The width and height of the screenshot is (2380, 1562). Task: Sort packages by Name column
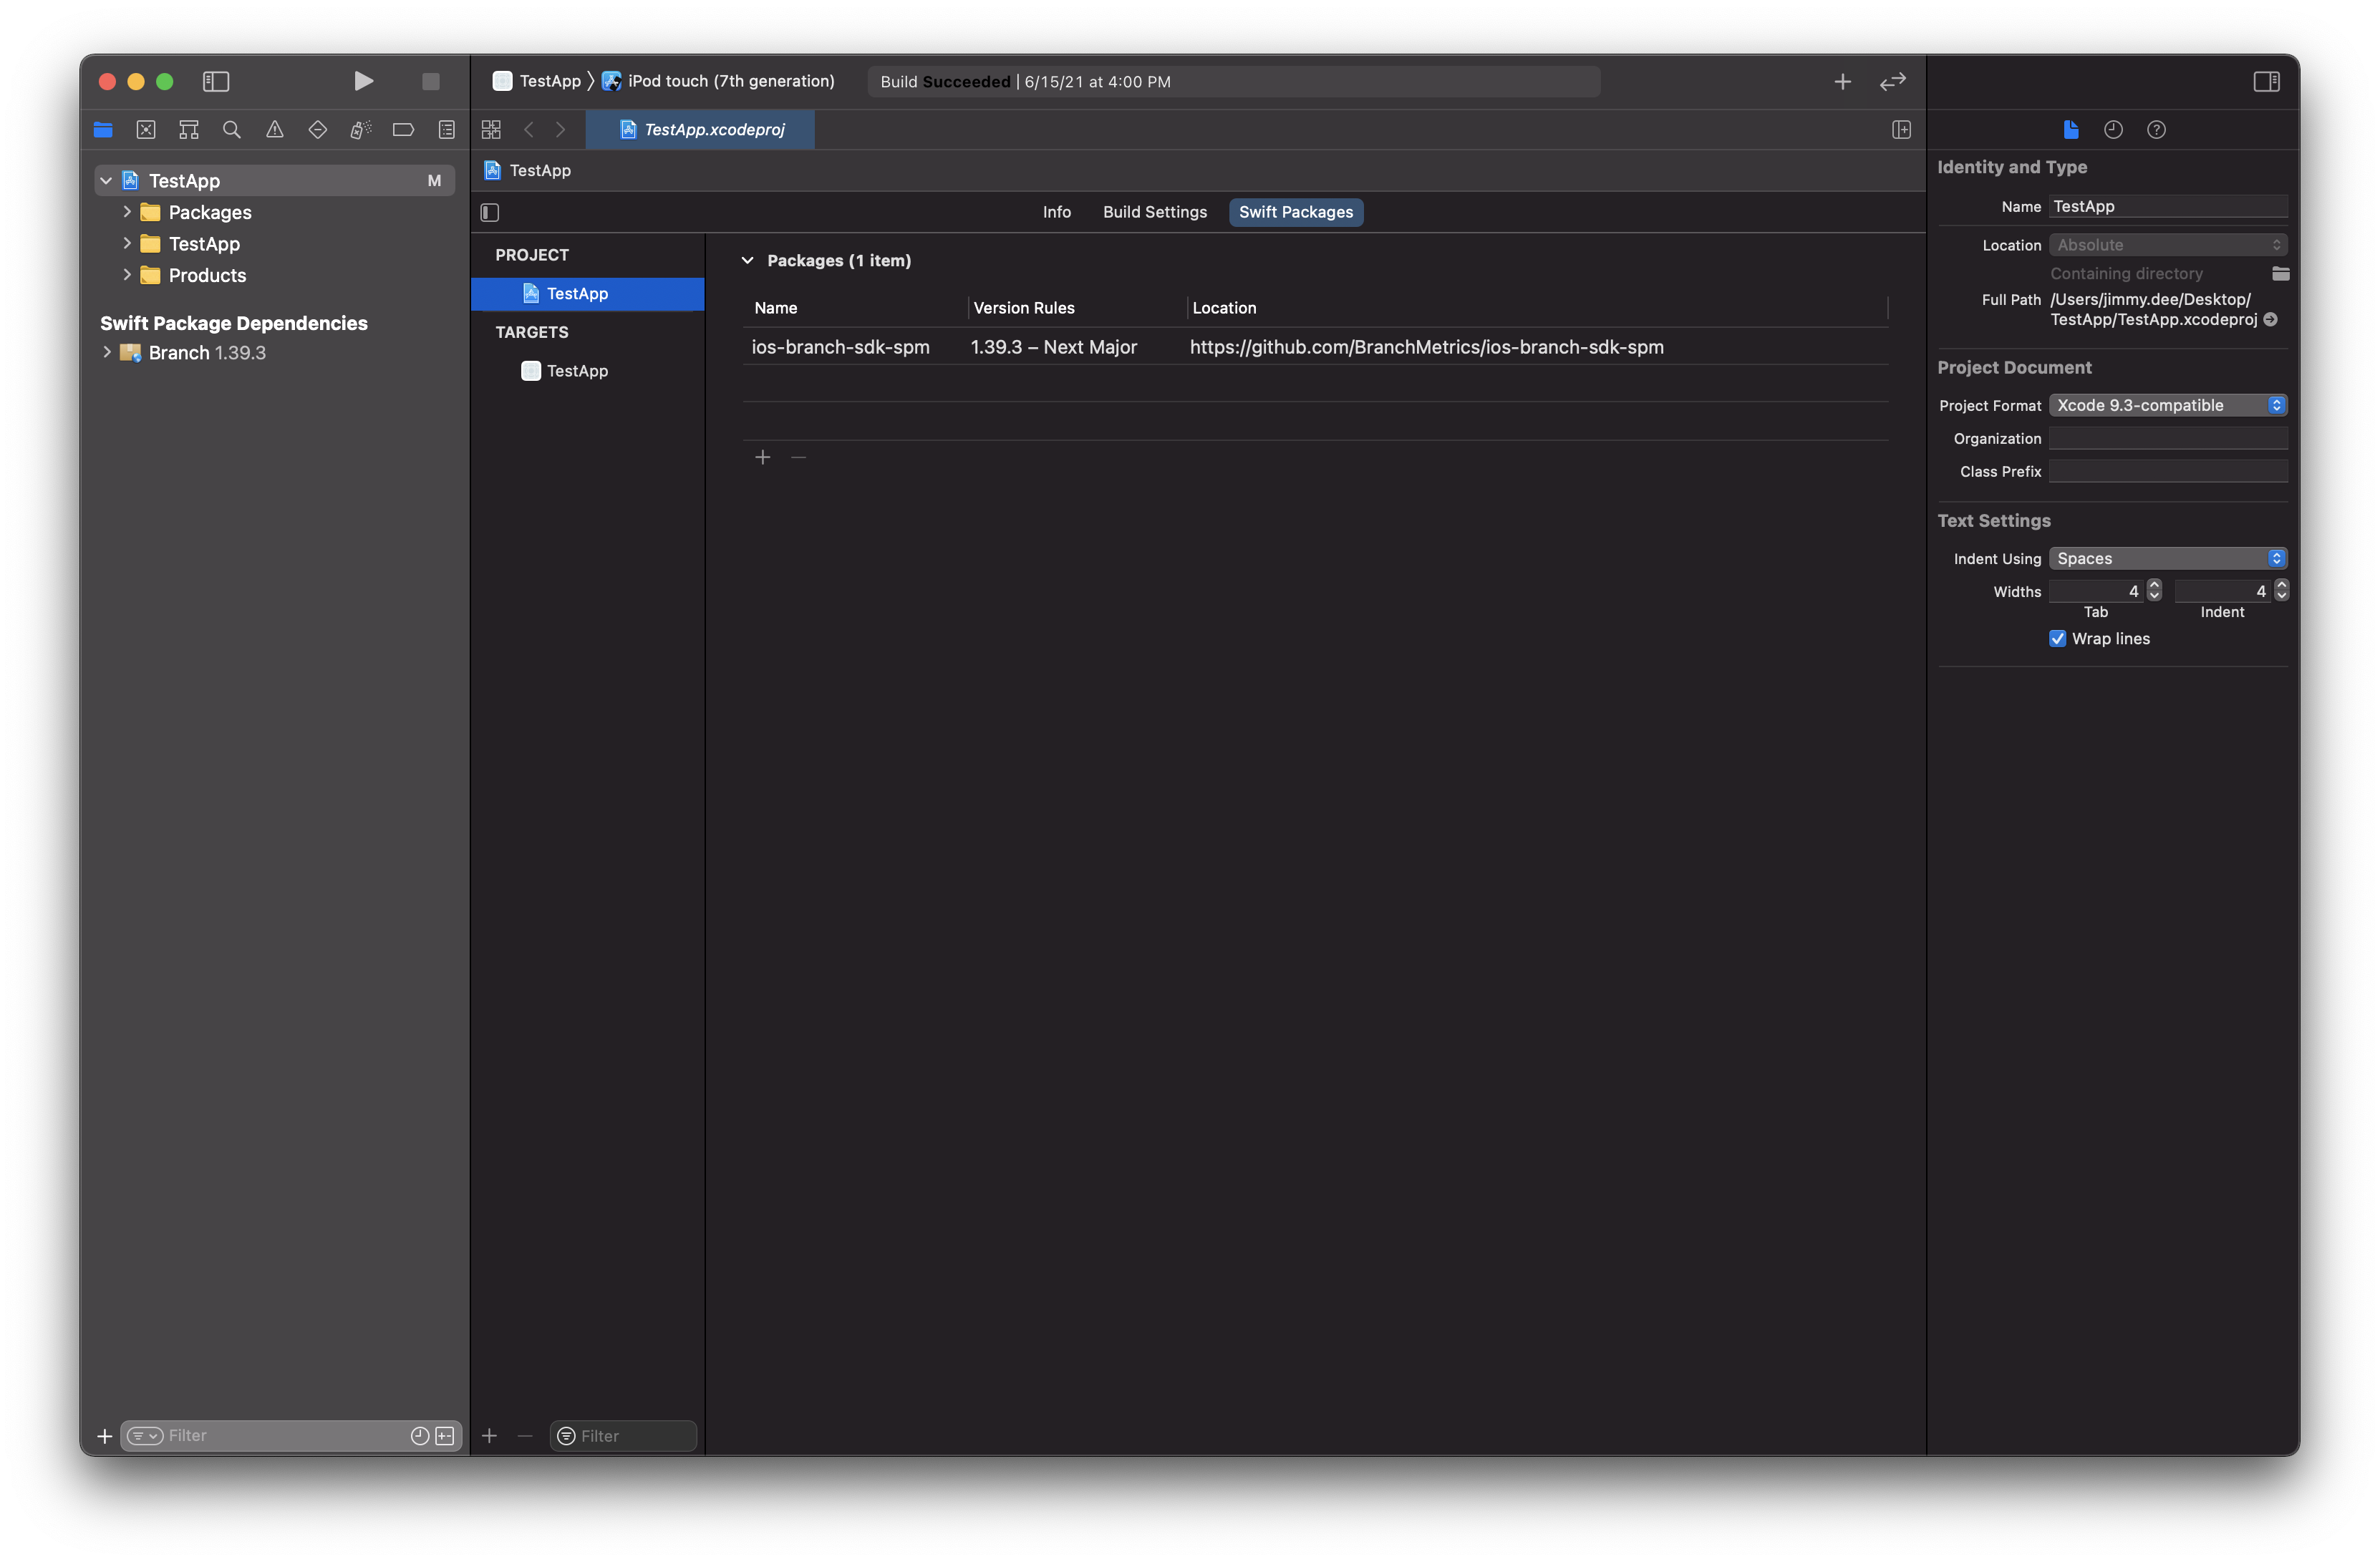click(x=775, y=308)
